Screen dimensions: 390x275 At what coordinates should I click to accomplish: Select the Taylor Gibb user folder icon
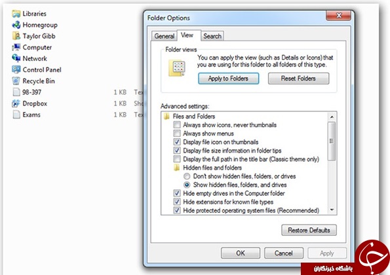(x=16, y=36)
